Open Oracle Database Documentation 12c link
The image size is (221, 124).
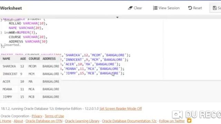pyautogui.click(x=129, y=121)
